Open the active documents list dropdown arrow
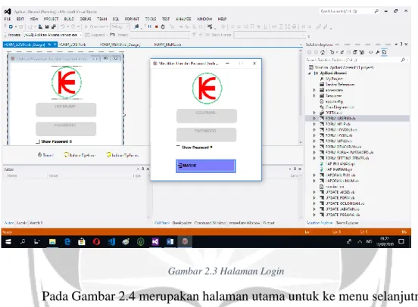Screen dimensions: 418x307 [301, 45]
